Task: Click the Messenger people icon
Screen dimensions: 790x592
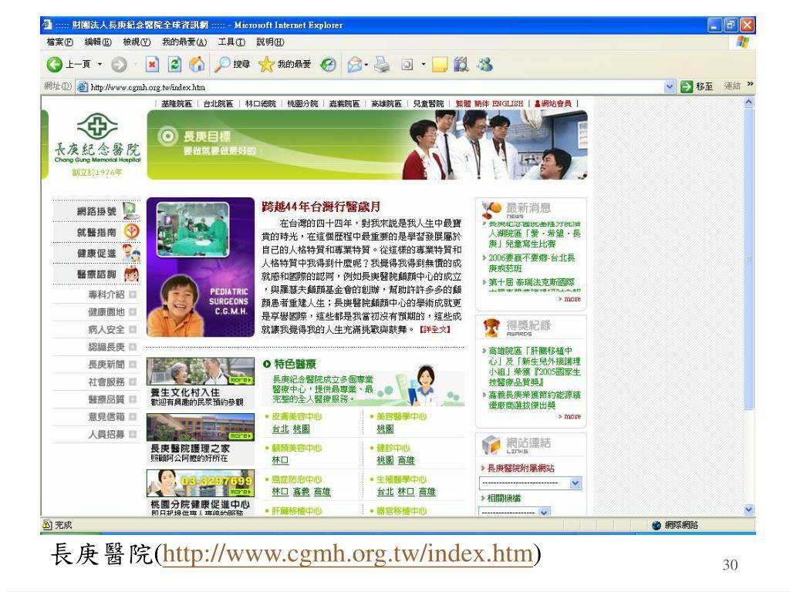Action: point(485,65)
